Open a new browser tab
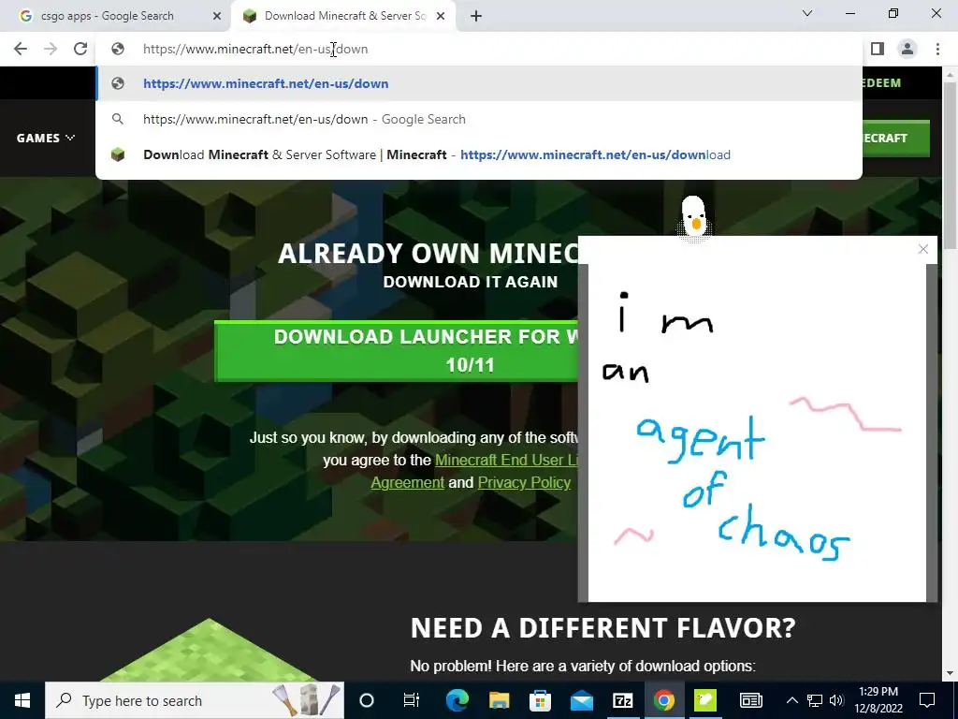The width and height of the screenshot is (958, 719). 476,16
